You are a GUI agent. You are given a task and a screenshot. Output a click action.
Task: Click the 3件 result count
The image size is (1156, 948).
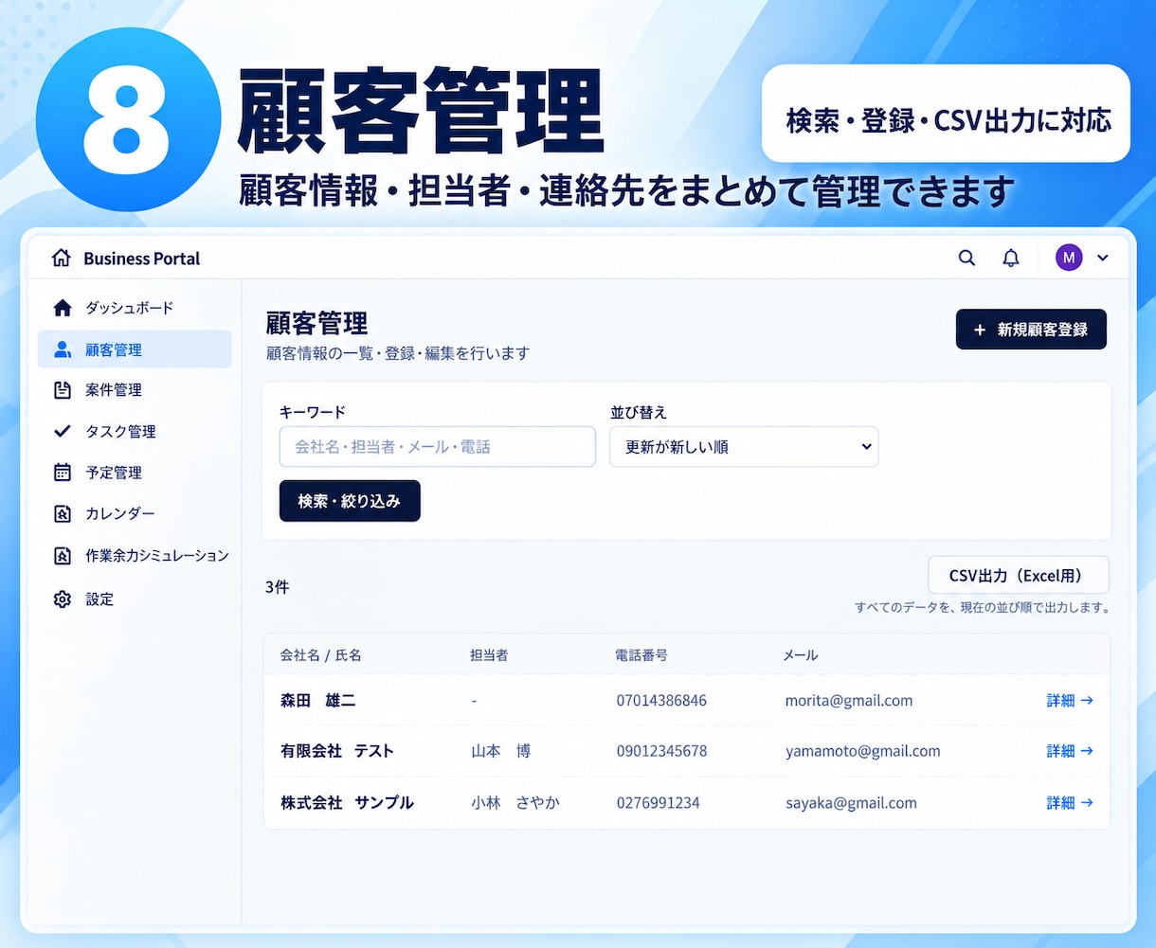point(277,587)
